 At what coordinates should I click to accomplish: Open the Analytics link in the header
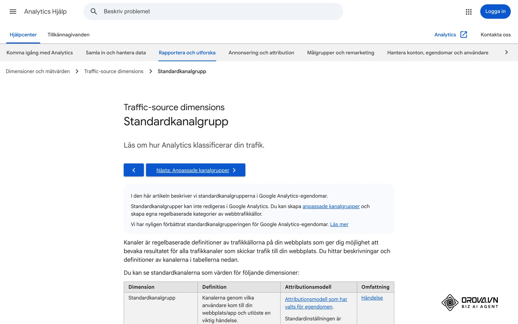tap(445, 35)
